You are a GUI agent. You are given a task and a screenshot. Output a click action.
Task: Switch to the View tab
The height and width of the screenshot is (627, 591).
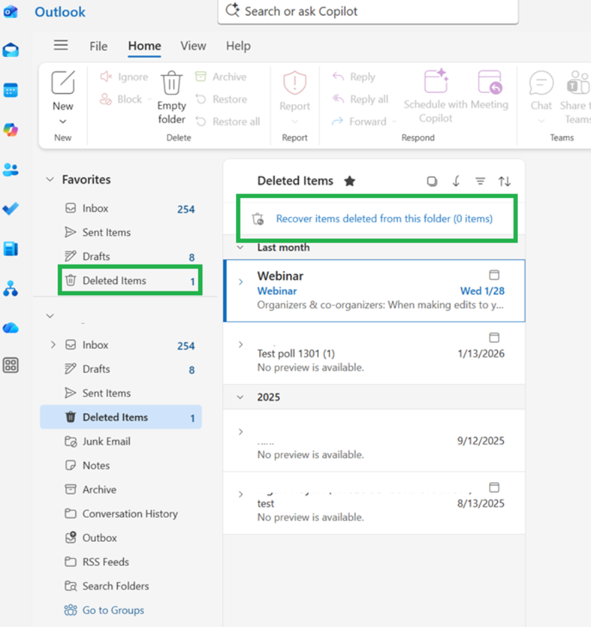[193, 46]
